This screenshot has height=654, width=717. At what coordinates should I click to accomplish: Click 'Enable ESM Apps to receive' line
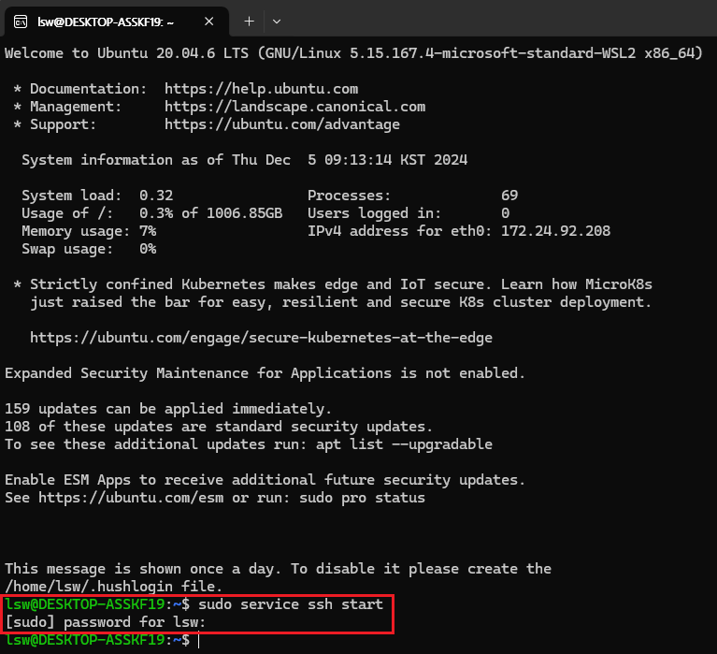coord(265,480)
